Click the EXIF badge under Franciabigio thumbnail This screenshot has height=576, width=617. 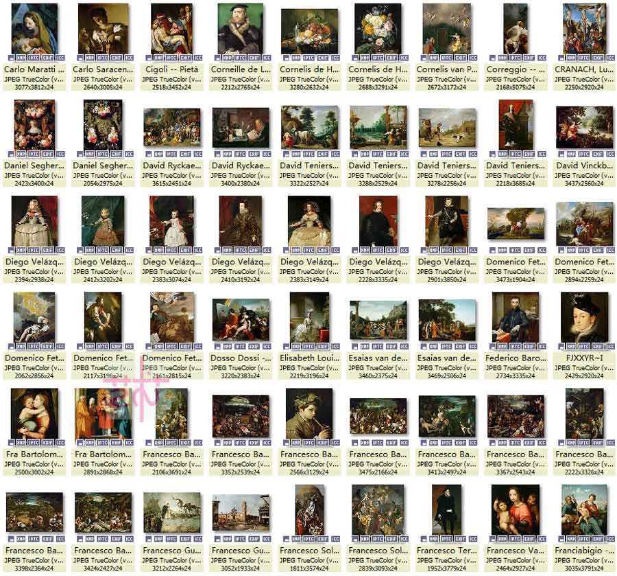597,538
